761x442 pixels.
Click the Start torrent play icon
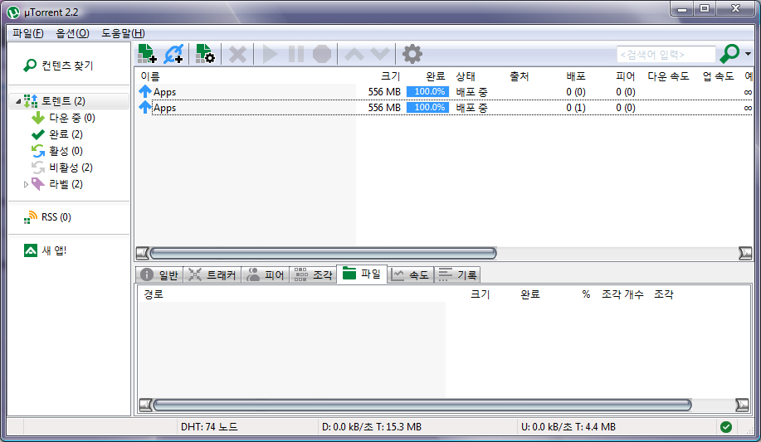click(x=270, y=55)
